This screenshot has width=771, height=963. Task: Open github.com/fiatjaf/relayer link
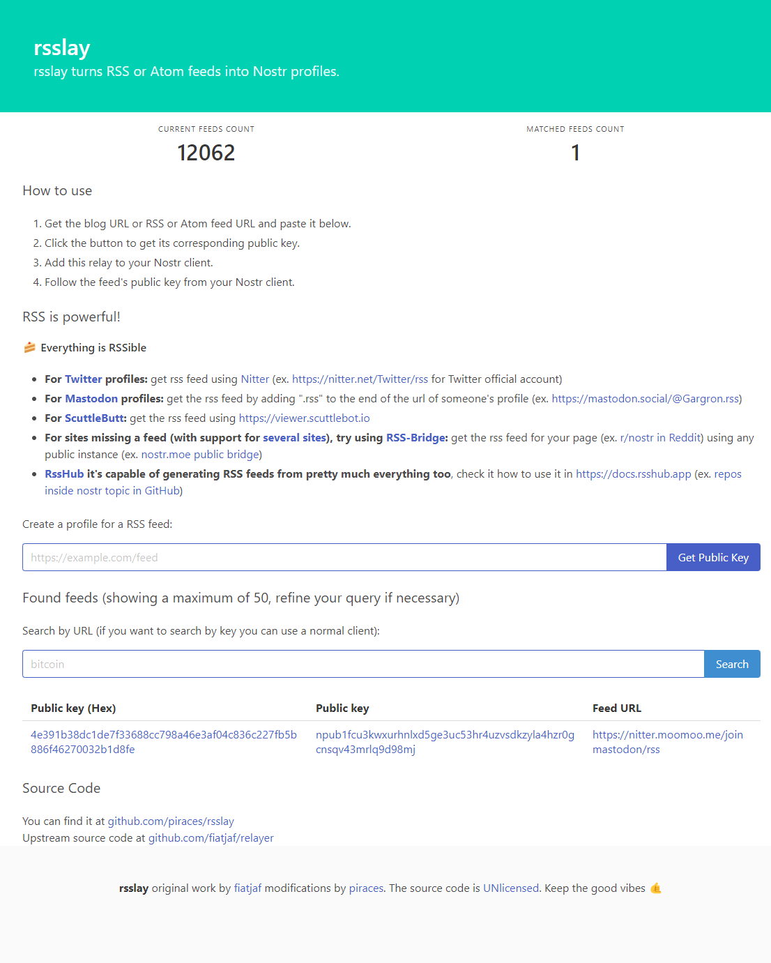pyautogui.click(x=211, y=838)
